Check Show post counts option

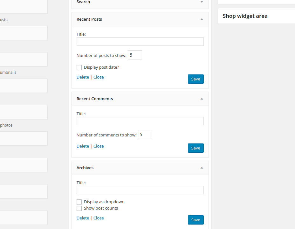79,208
